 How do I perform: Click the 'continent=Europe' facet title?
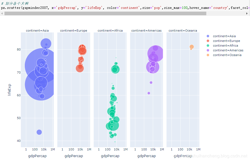tap(74, 31)
